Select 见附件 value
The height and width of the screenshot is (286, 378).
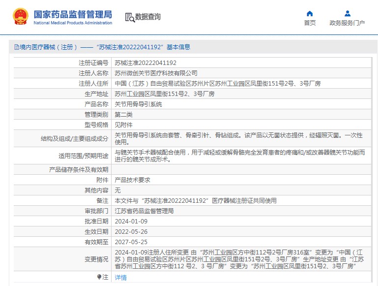click(x=123, y=125)
